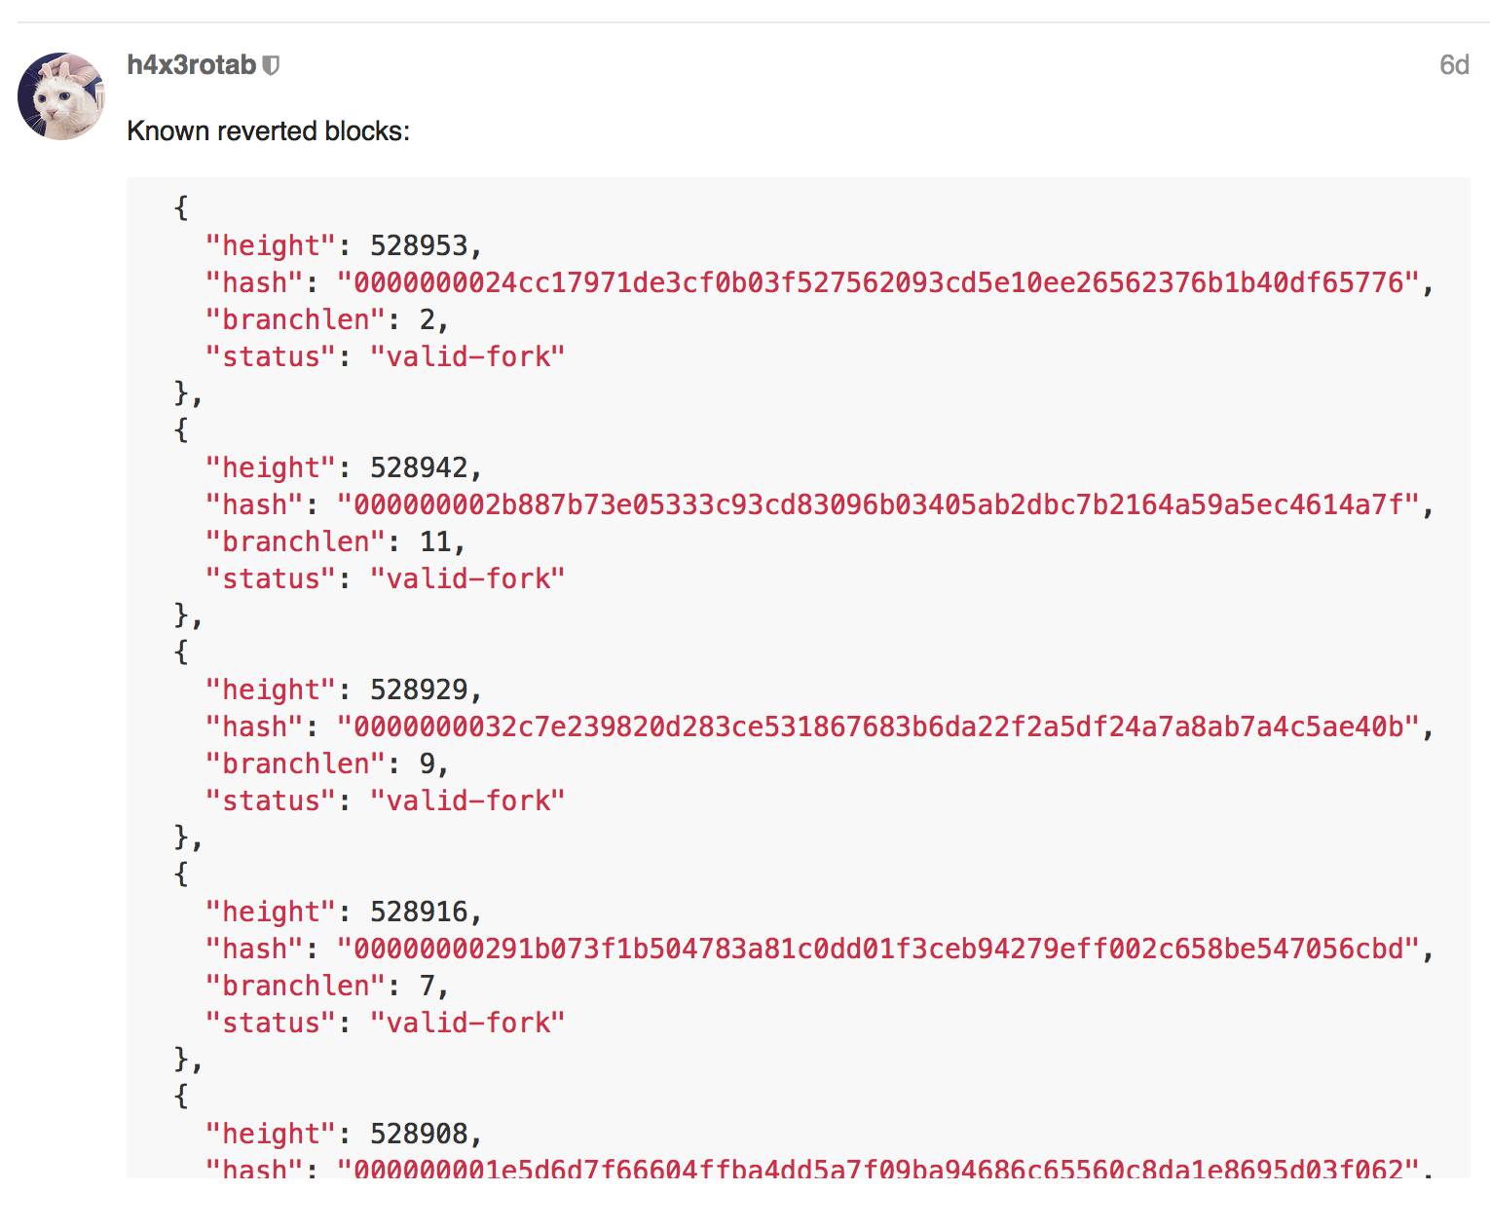
Task: Click the branchlen value 7 line
Action: (327, 986)
